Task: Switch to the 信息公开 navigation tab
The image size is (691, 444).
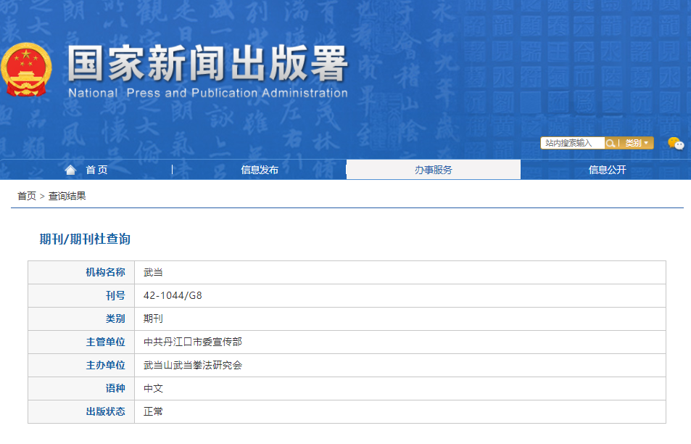Action: 607,170
